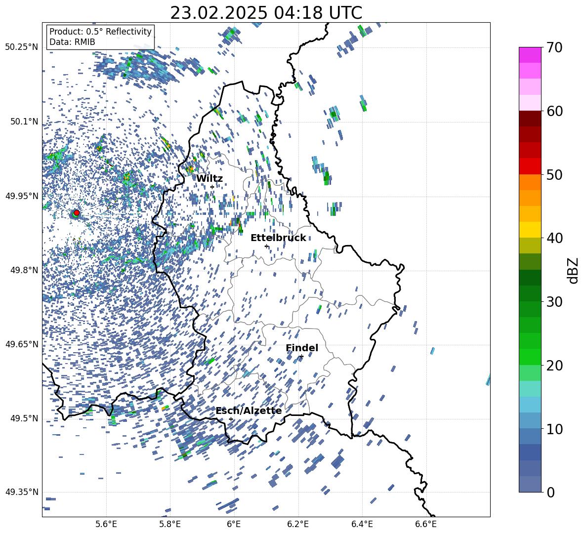Click the 20 dBZ colorbar tick label

click(x=554, y=366)
